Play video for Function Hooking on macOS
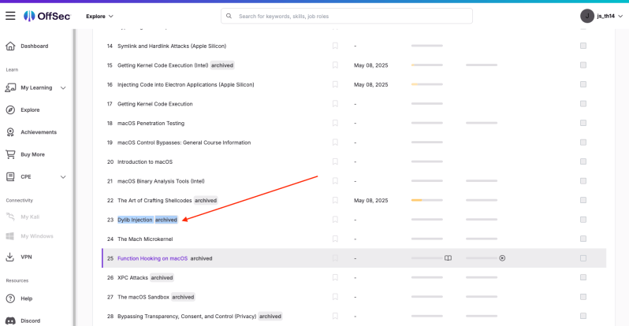 tap(502, 258)
